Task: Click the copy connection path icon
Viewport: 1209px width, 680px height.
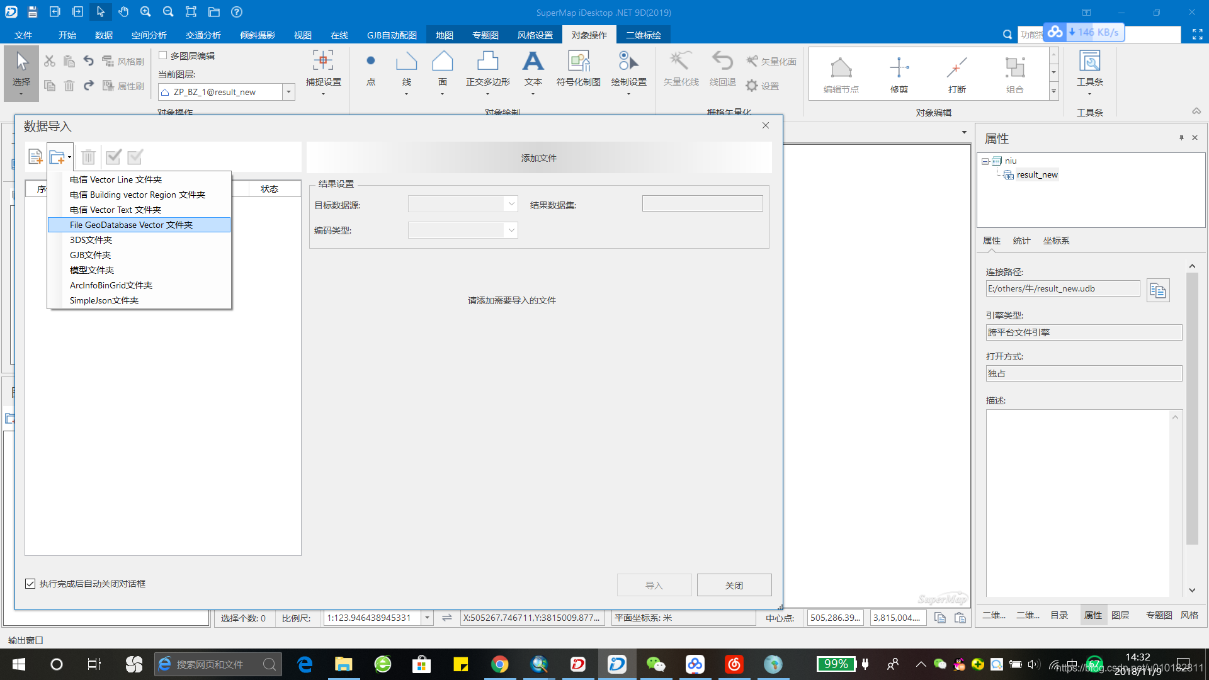Action: (1158, 290)
